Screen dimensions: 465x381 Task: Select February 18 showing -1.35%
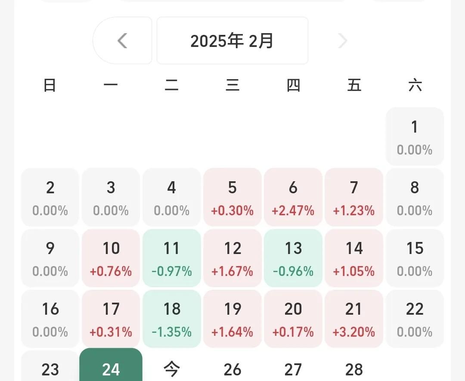tap(171, 319)
